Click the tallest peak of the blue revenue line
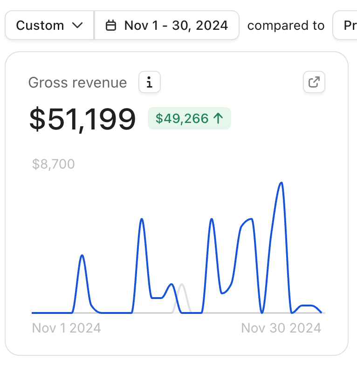The height and width of the screenshot is (367, 357). pyautogui.click(x=281, y=183)
